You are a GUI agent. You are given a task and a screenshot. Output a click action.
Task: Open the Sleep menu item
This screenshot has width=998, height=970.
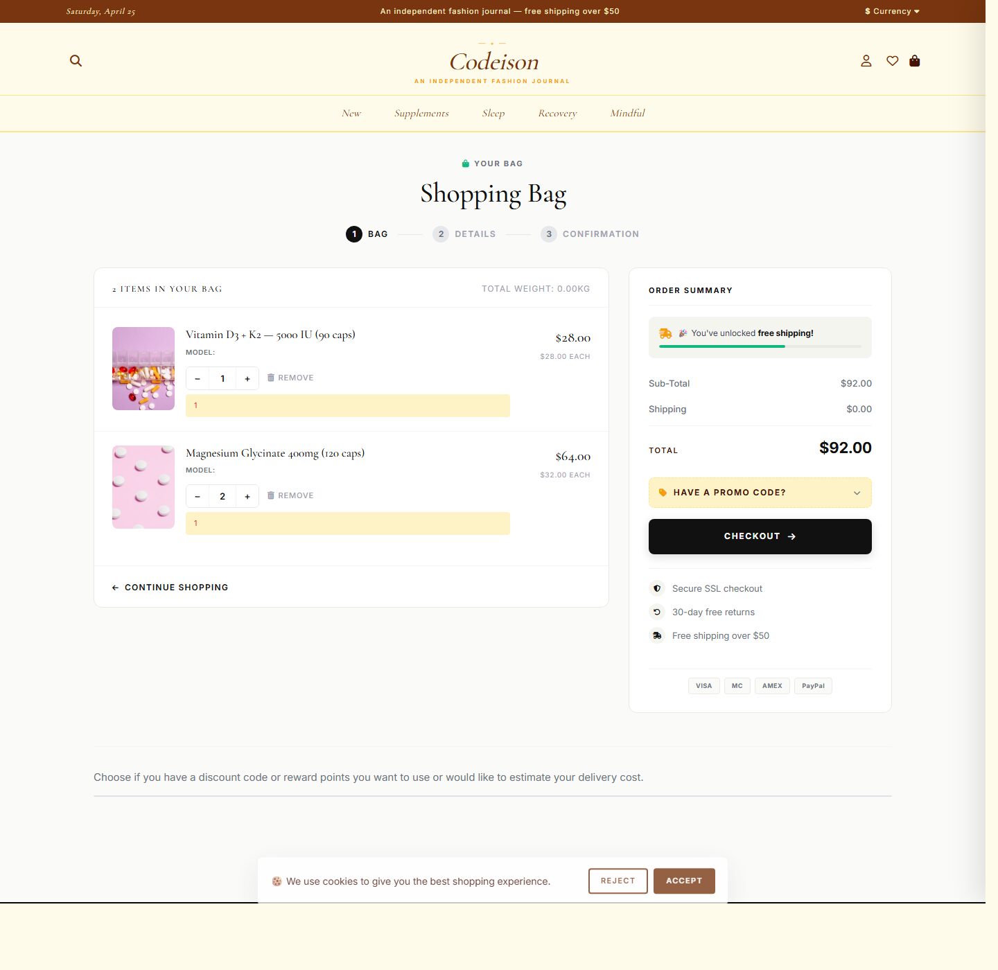coord(493,113)
